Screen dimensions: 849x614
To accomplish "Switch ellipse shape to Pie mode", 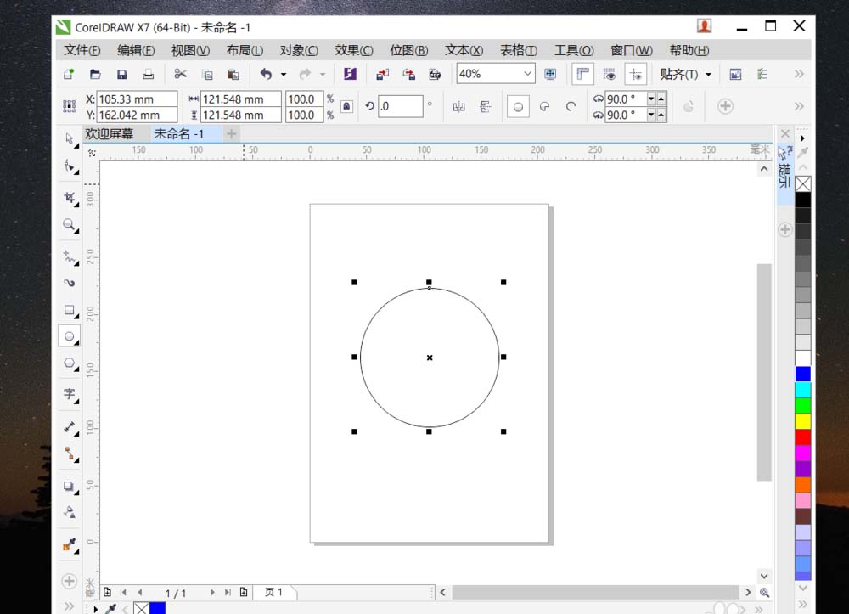I will tap(544, 107).
